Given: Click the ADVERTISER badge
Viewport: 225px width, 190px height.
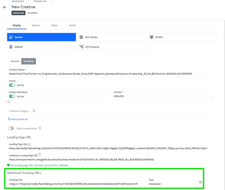Looking at the screenshot, I should click(x=19, y=13).
